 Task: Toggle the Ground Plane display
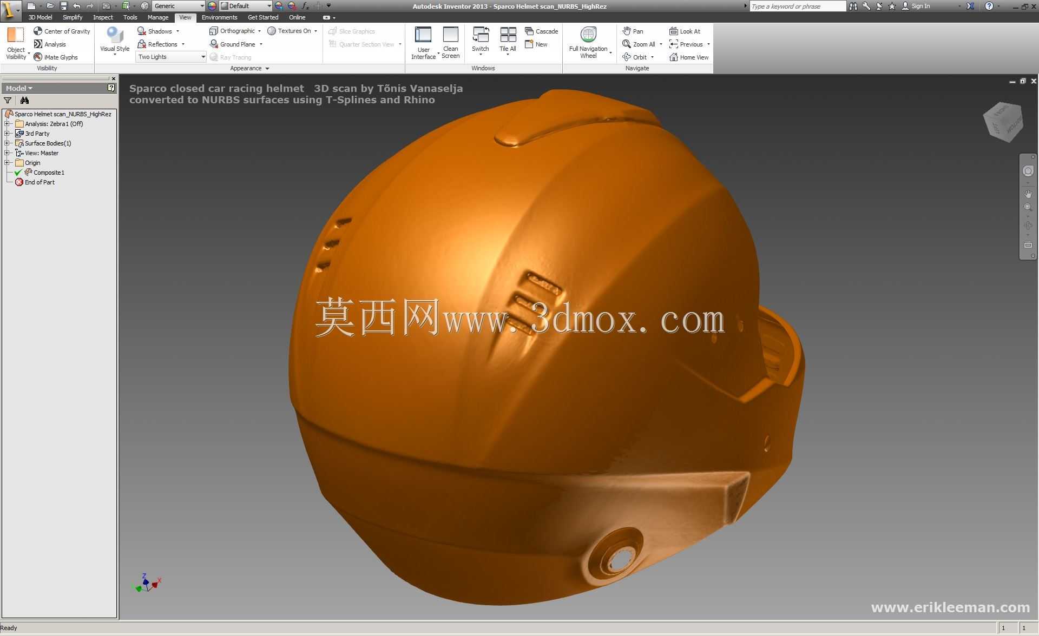tap(233, 44)
